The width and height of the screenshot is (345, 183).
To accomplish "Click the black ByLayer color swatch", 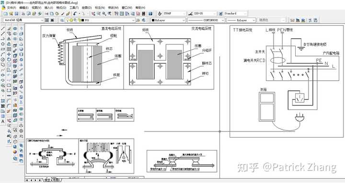I will click(x=153, y=20).
